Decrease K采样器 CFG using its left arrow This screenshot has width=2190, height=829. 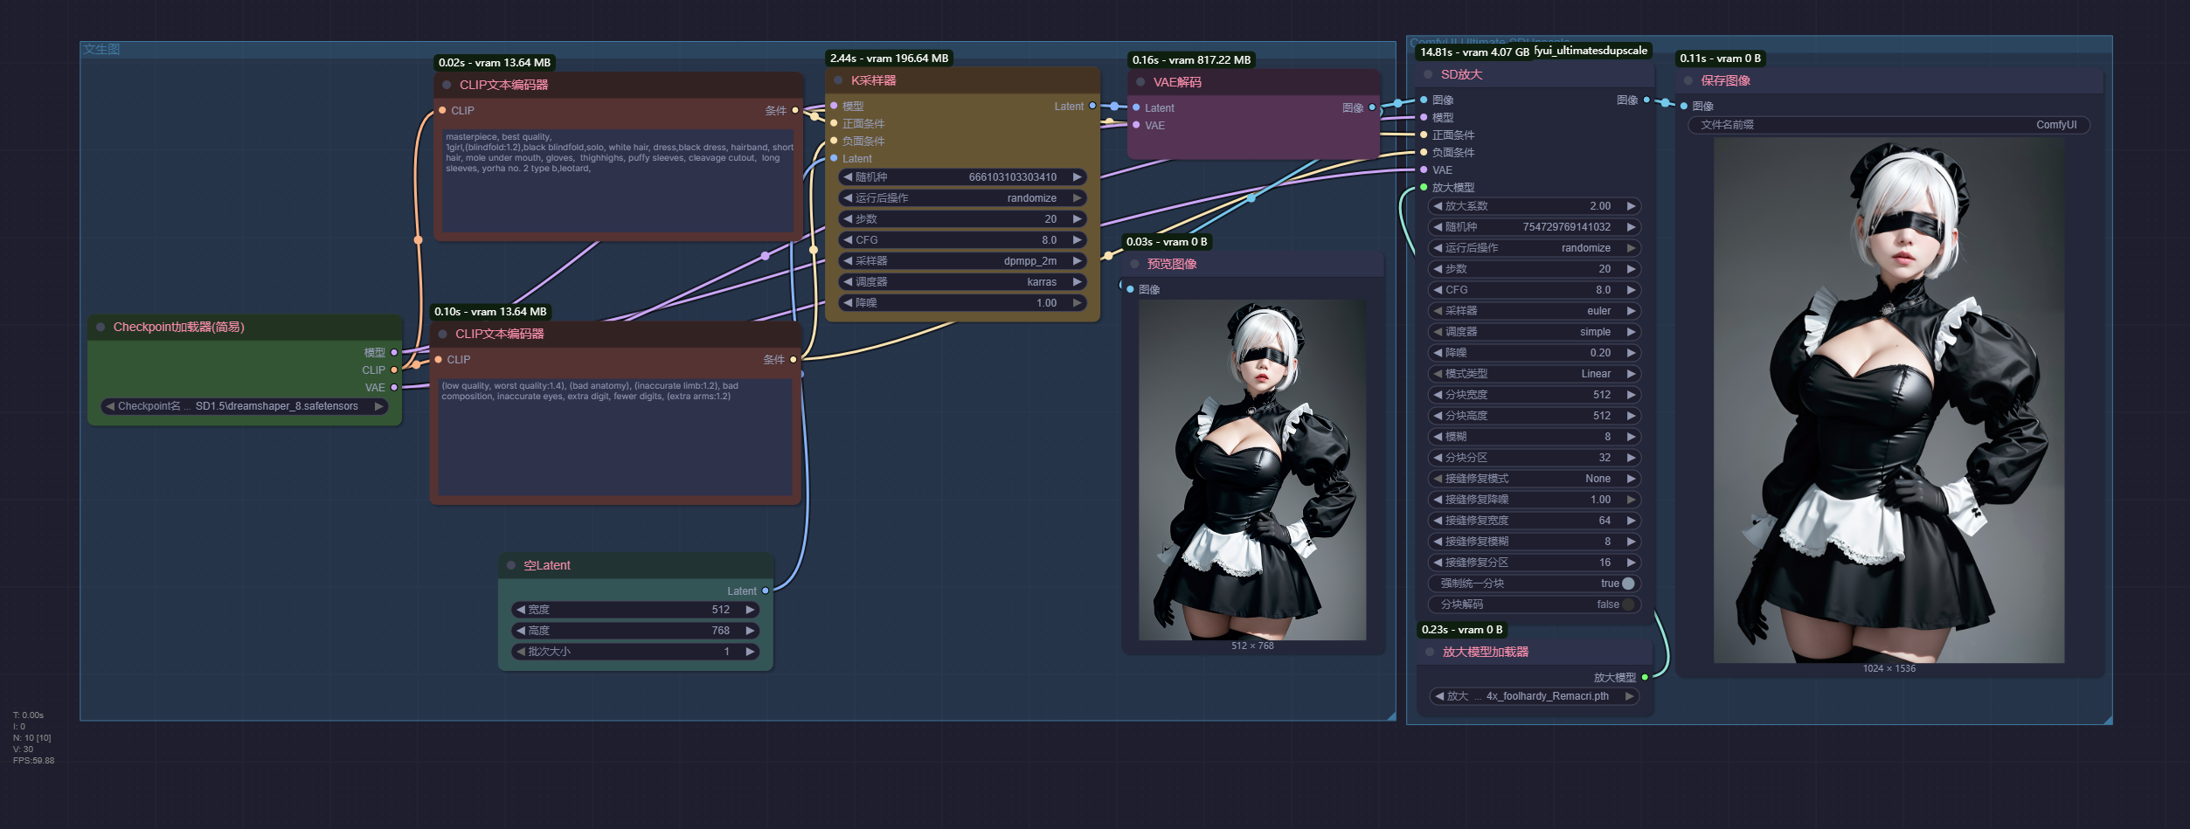point(848,240)
